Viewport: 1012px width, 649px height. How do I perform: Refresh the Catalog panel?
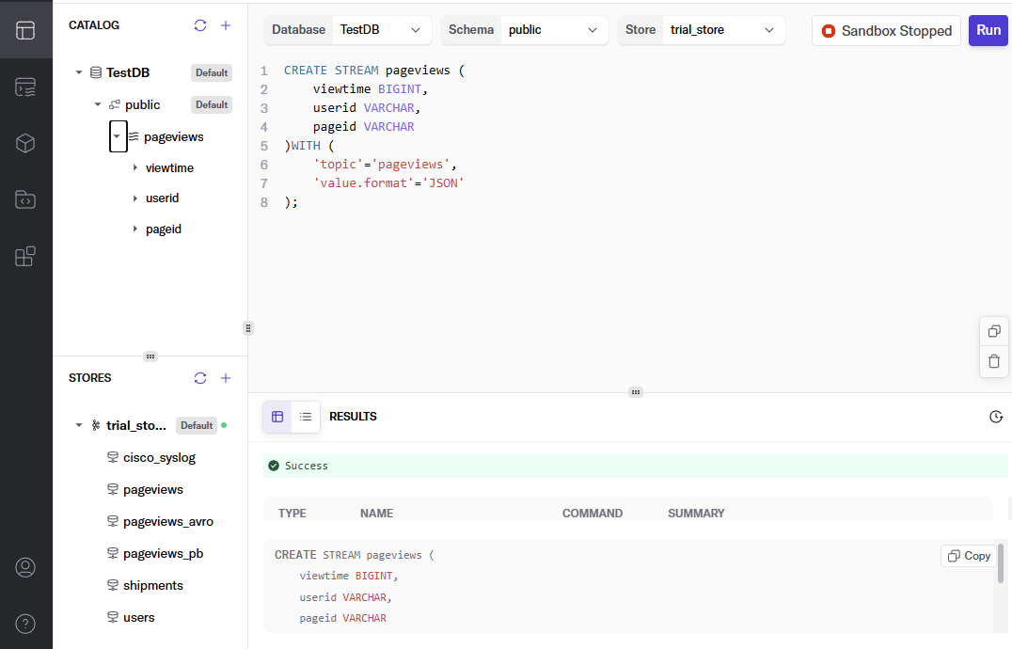[x=199, y=25]
